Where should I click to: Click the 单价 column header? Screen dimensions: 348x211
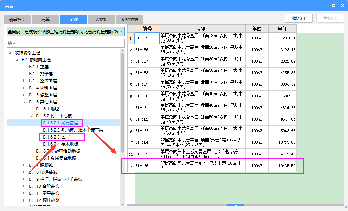click(x=282, y=28)
